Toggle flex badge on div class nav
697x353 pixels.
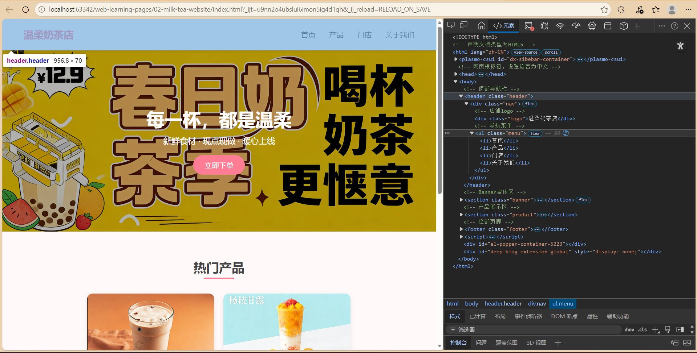click(530, 104)
